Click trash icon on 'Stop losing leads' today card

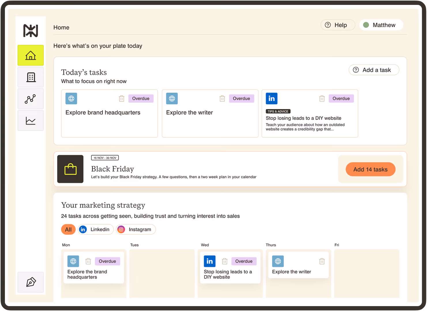click(322, 99)
